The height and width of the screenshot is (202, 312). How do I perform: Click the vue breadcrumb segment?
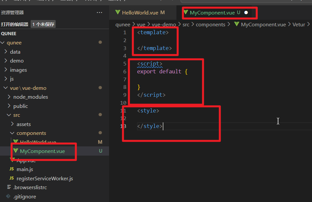point(141,25)
